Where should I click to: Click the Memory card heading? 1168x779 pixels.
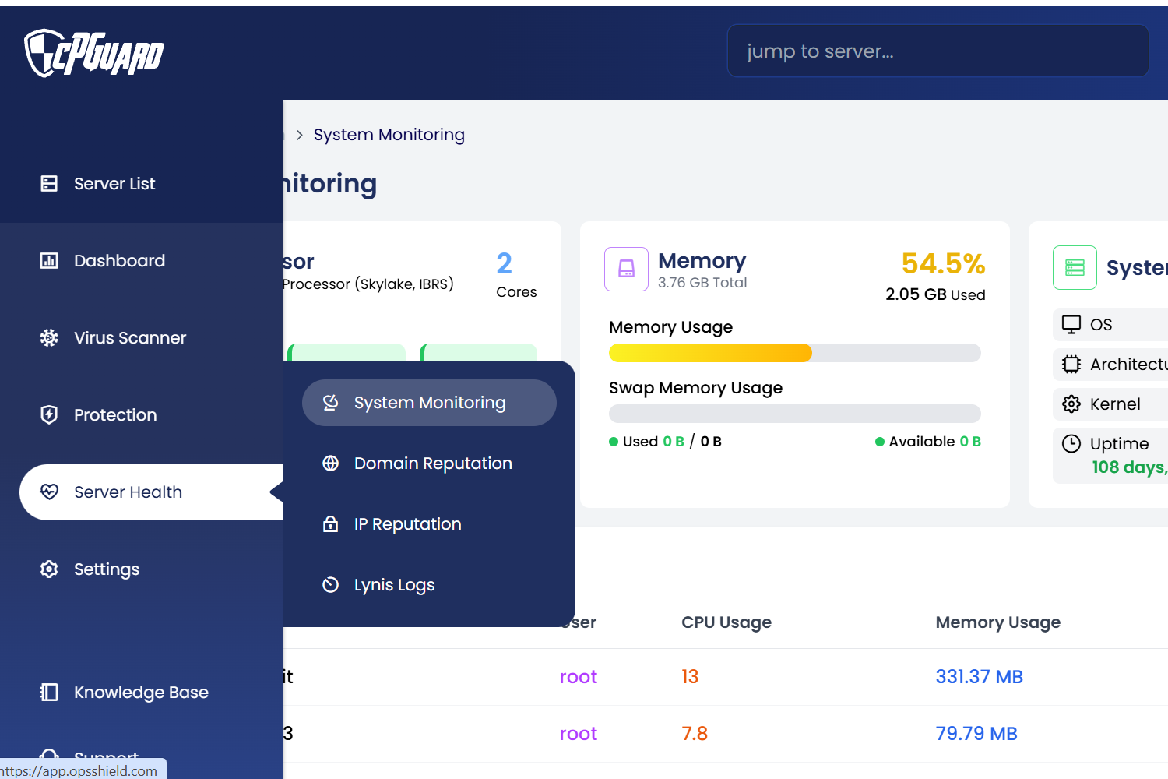[x=702, y=260]
